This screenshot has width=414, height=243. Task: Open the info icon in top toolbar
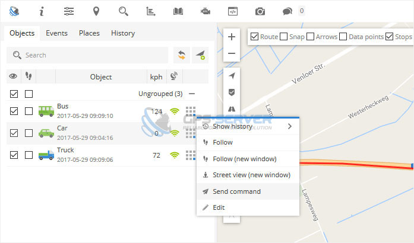click(x=41, y=11)
